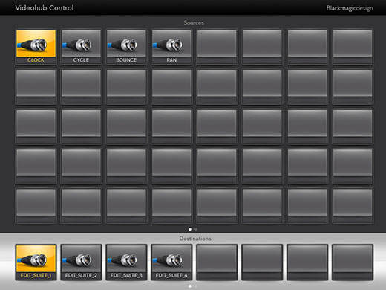Screen dimensions: 386x290
Task: Go to second page of Sources
Action: point(196,229)
